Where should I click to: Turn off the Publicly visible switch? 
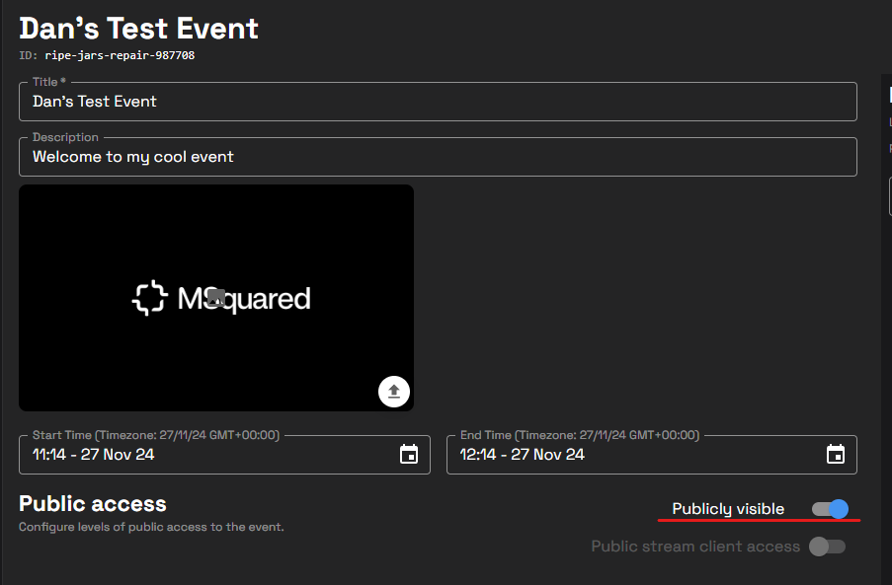tap(830, 509)
